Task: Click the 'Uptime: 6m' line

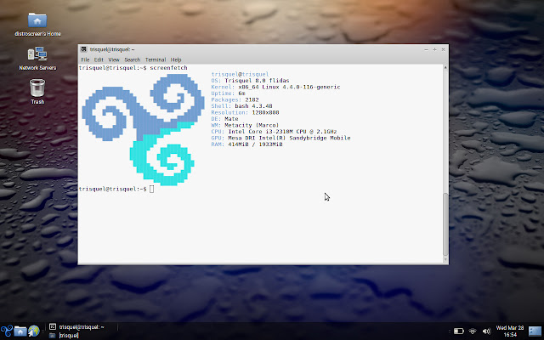Action: tap(228, 93)
